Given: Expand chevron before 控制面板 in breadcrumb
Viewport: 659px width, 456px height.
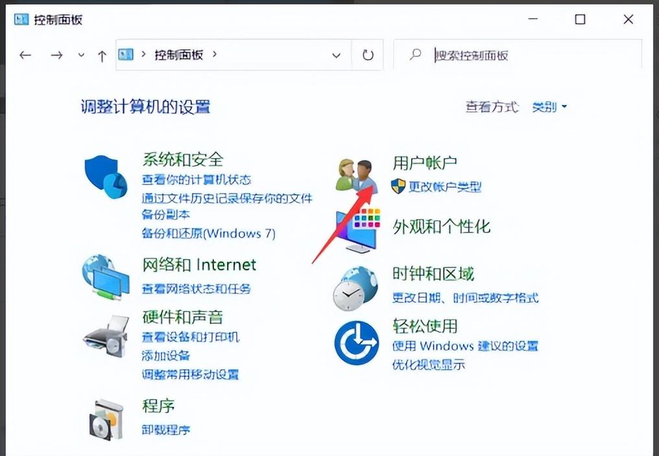Looking at the screenshot, I should (x=144, y=54).
